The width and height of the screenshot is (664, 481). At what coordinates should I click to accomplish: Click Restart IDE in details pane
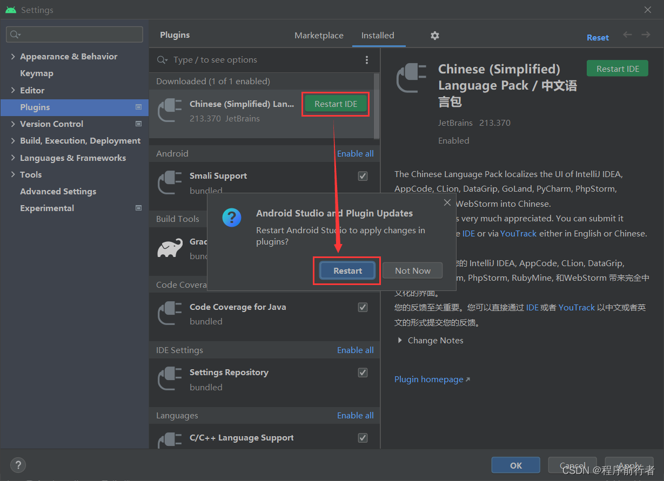tap(618, 69)
